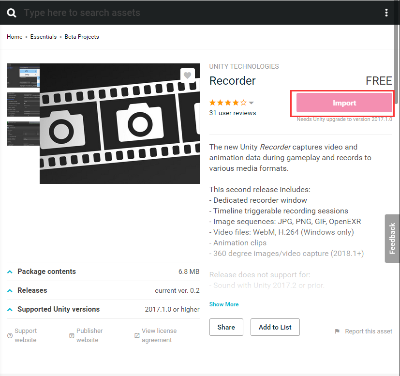Open the Feedback side tab

392,239
